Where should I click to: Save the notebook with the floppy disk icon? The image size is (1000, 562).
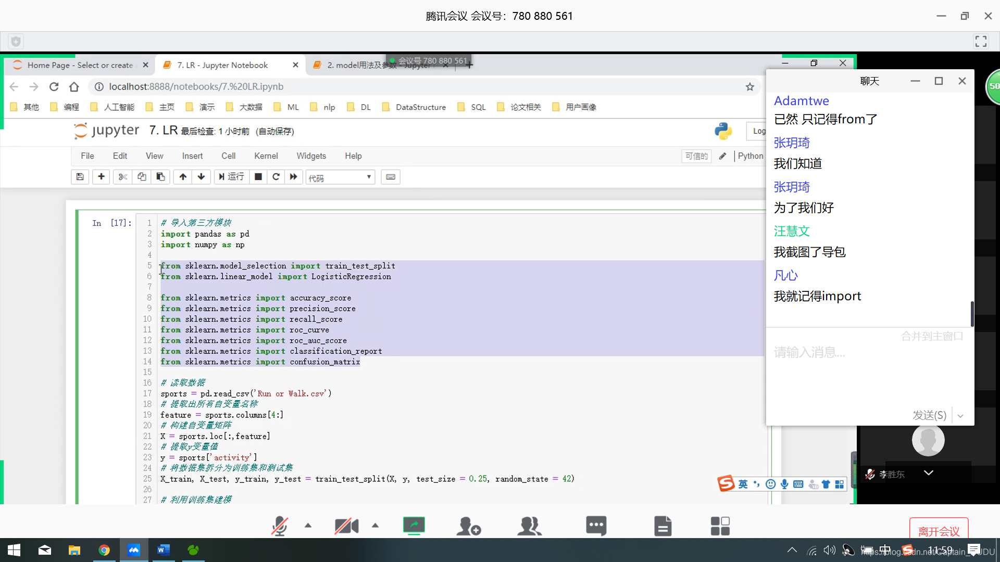[80, 177]
